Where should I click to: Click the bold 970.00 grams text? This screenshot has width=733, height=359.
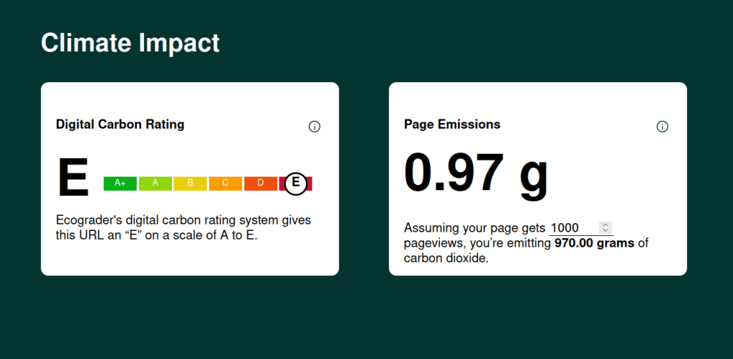594,243
